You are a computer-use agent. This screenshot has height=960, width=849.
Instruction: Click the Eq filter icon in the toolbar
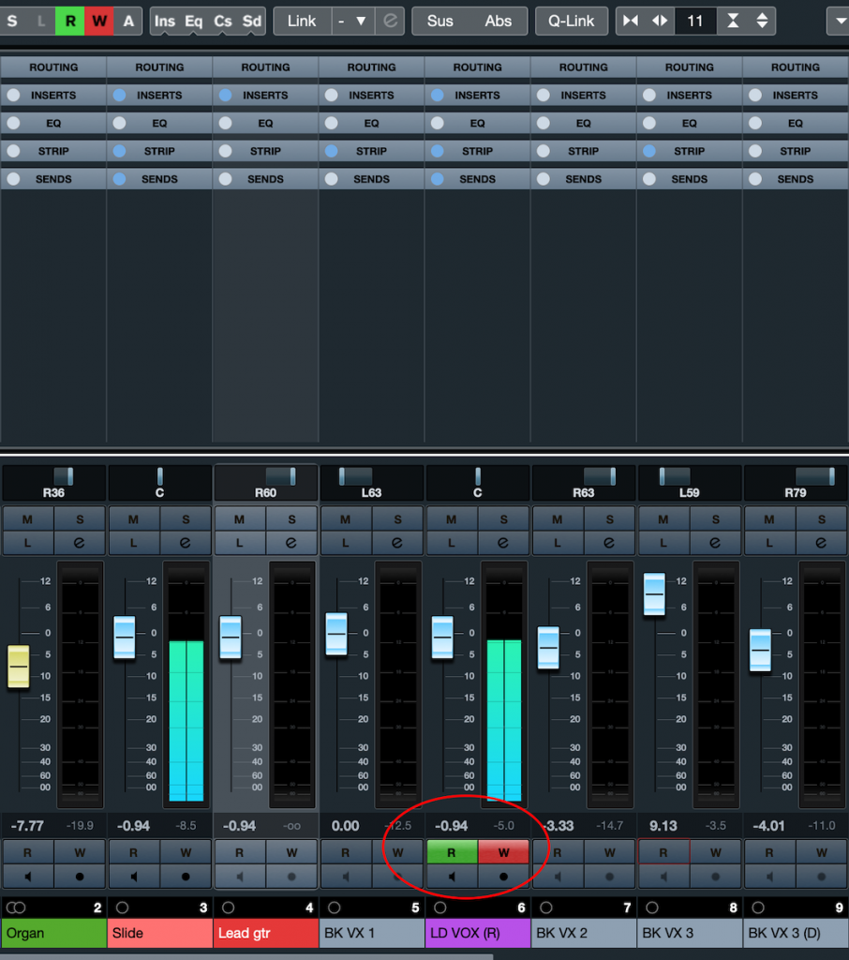point(193,21)
